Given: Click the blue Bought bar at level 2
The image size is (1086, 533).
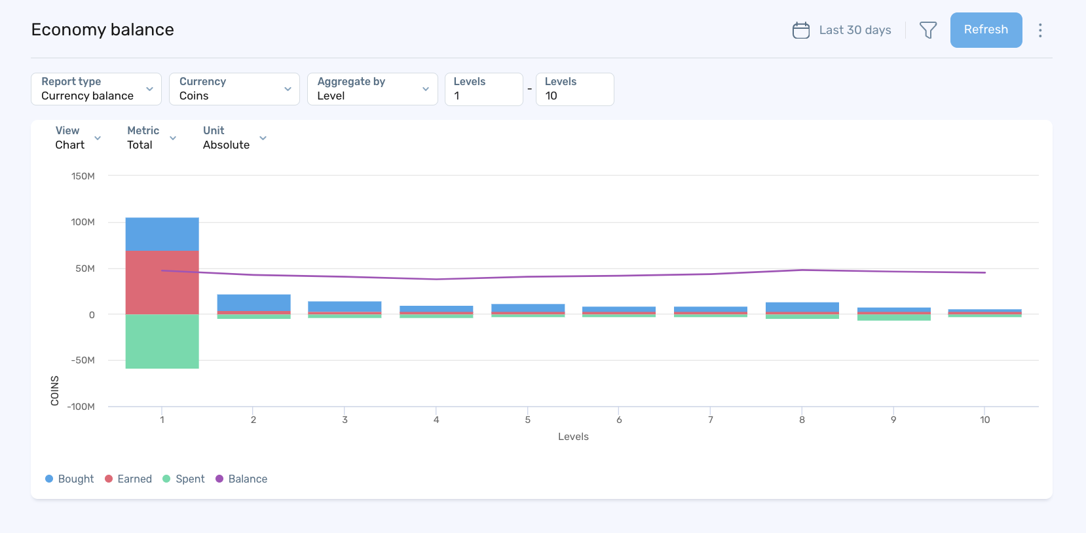Looking at the screenshot, I should tap(253, 303).
